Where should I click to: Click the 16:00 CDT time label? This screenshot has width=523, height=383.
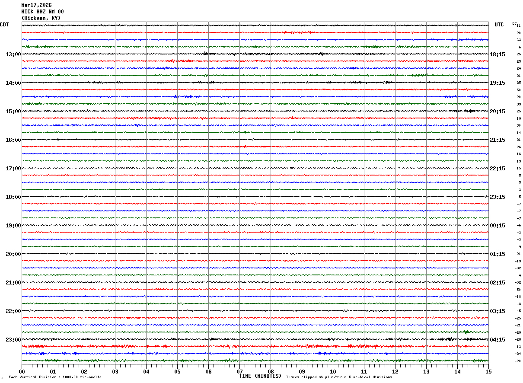click(x=13, y=140)
